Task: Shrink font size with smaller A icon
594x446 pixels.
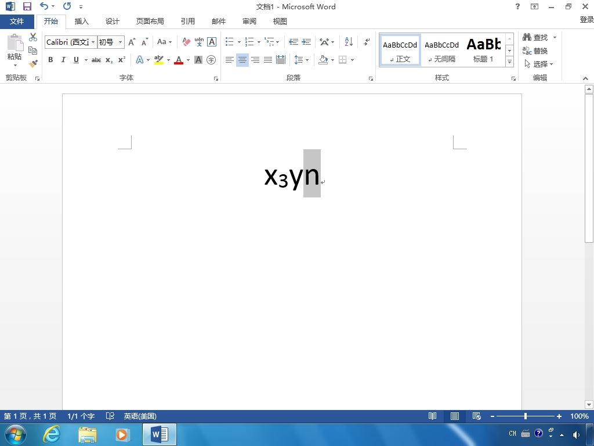Action: 144,42
